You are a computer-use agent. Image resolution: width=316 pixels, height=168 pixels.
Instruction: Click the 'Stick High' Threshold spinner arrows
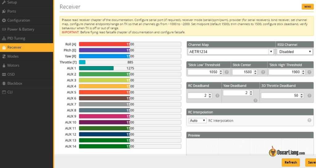[303, 72]
